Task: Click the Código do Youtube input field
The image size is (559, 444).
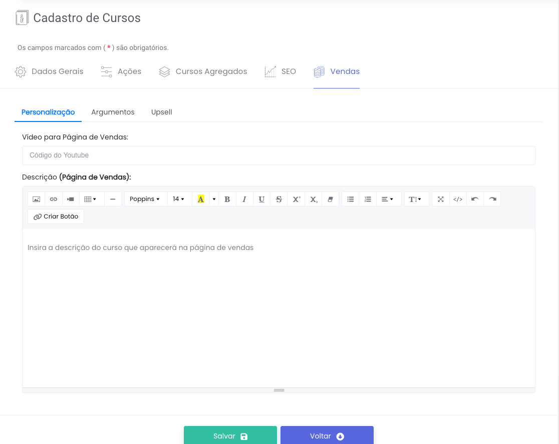Action: click(278, 155)
